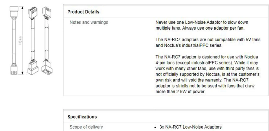
Task: Click the "Never use one Low-Noise Adaptor" paragraph
Action: 202,22
